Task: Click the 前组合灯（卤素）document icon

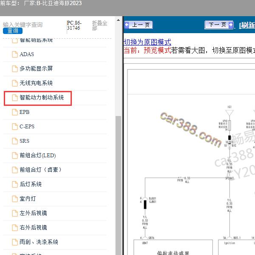Action: pos(15,170)
